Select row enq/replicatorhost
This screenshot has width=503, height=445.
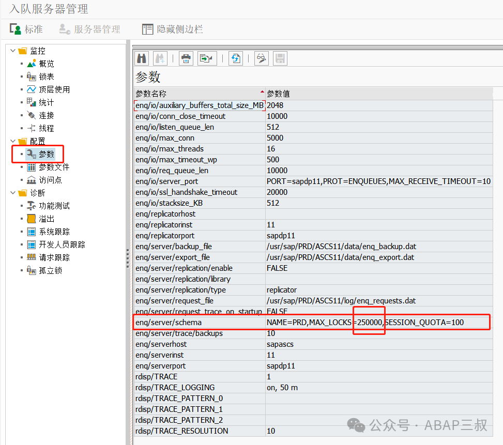pyautogui.click(x=313, y=214)
